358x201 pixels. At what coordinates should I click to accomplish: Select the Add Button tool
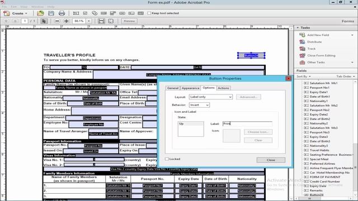(x=122, y=13)
